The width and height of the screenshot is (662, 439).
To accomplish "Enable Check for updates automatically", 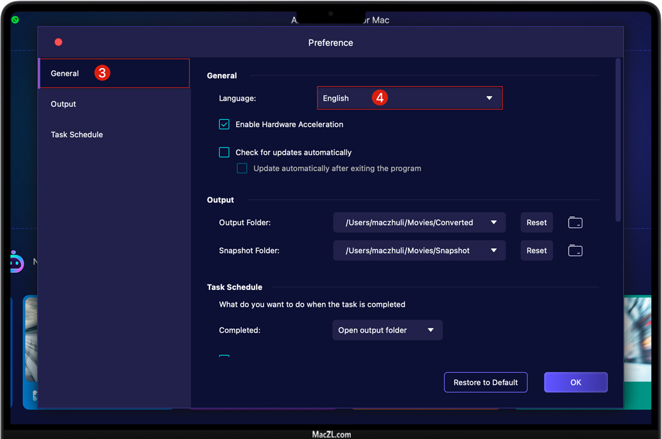I will coord(224,153).
